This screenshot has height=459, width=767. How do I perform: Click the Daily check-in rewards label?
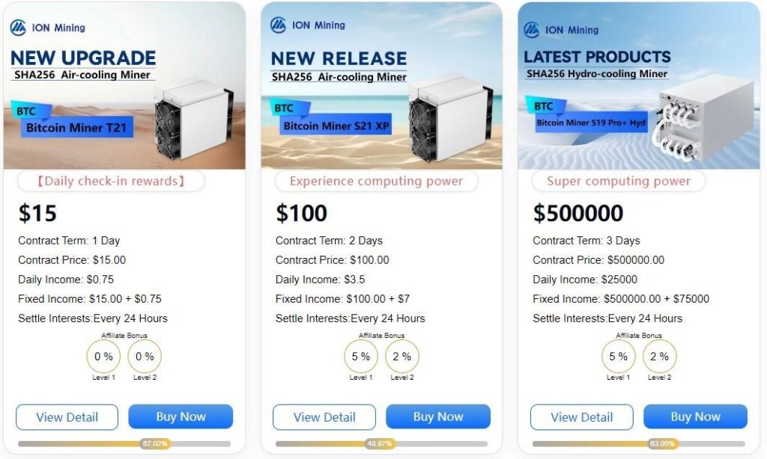(111, 181)
